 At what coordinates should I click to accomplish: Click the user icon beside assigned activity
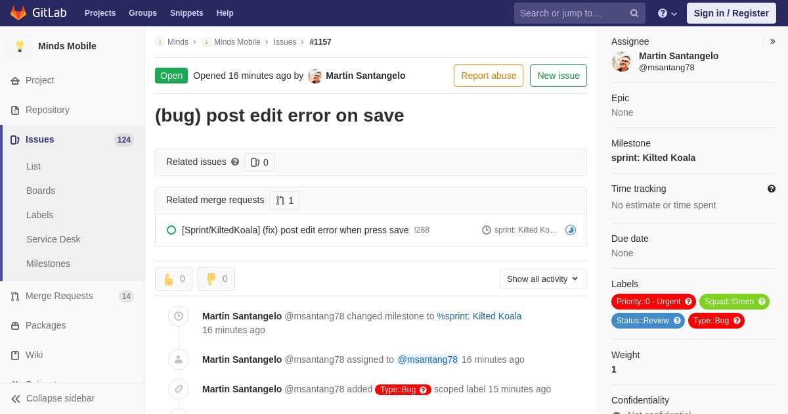pyautogui.click(x=179, y=359)
